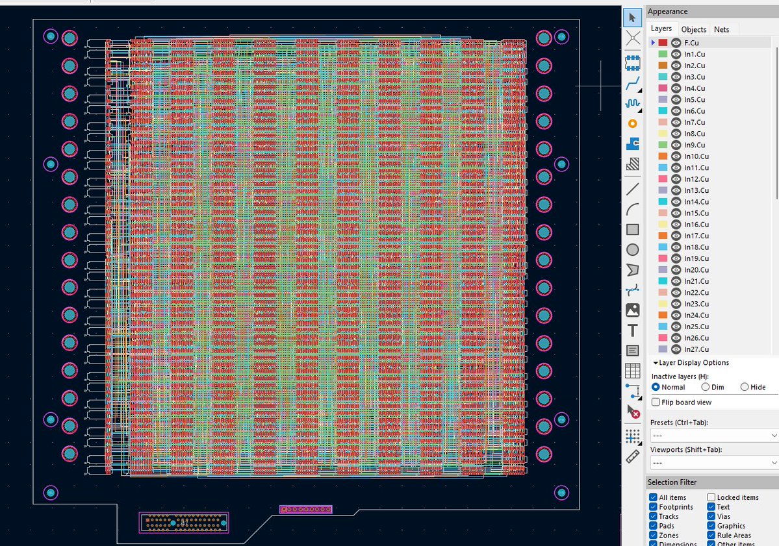The width and height of the screenshot is (779, 546).
Task: Open the Presets dropdown
Action: click(713, 436)
